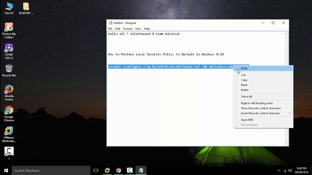Choose Cut in context menu
Screen dimensions: 312x175
click(263, 75)
